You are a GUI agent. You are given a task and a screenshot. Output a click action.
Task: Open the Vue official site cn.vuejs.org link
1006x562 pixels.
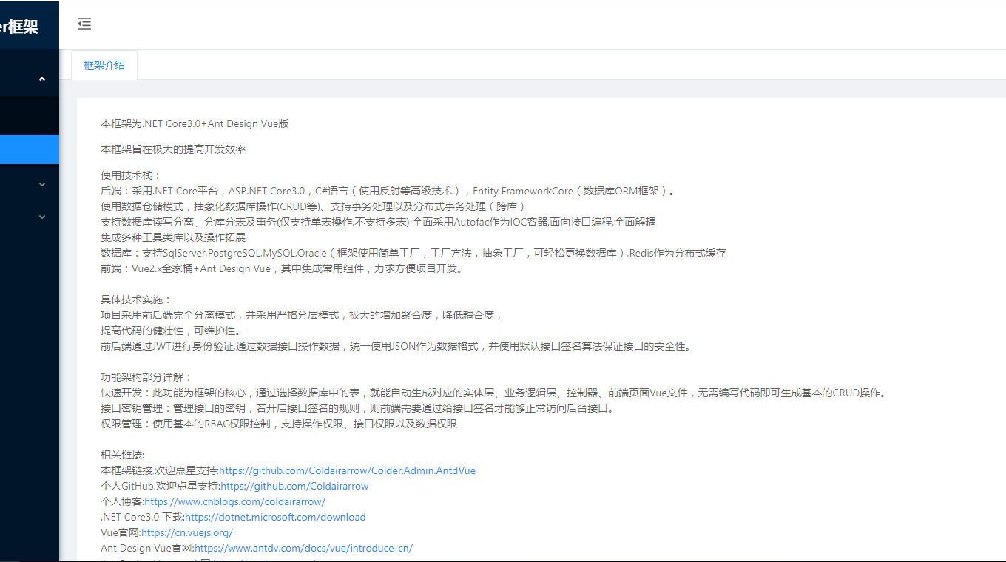click(187, 532)
